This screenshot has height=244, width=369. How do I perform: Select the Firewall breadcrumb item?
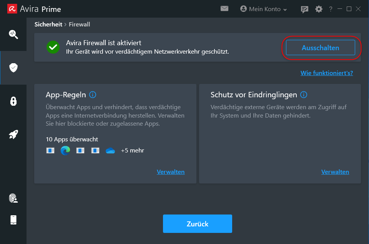79,24
